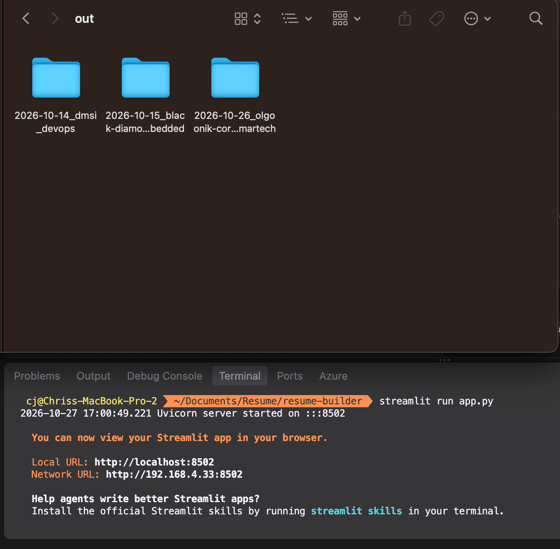Click the cj@Chriss-MacBook-Pro-2 prompt text
Screen dimensions: 560x549
pyautogui.click(x=92, y=401)
